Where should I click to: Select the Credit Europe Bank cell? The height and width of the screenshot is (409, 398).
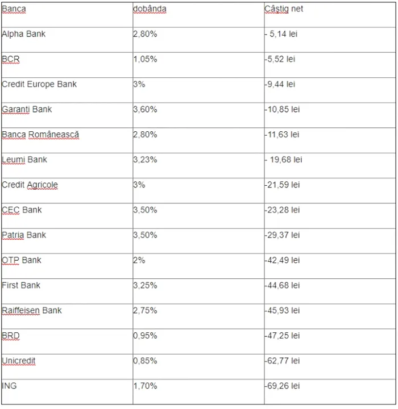[x=39, y=84]
